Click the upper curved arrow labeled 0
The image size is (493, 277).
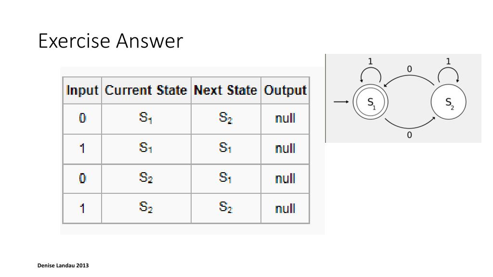click(409, 80)
